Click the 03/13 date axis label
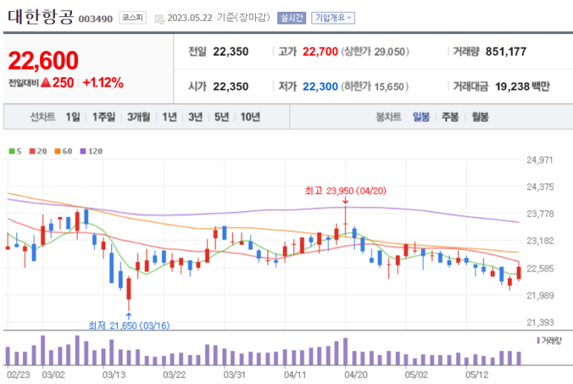The width and height of the screenshot is (573, 384). pyautogui.click(x=113, y=375)
